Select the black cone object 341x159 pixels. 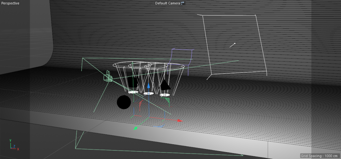(165, 85)
